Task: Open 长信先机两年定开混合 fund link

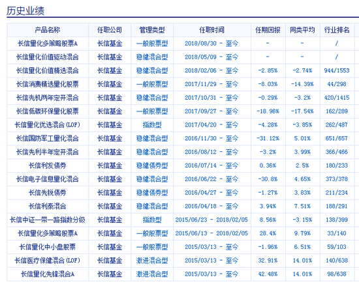Action: 48,98
